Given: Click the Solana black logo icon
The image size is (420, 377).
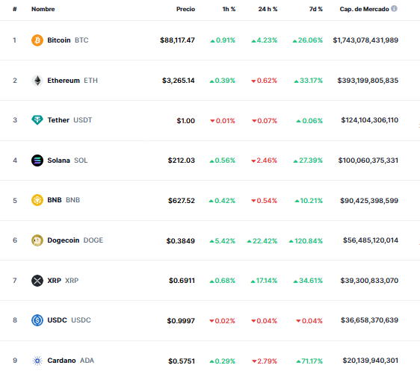Looking at the screenshot, I should pos(37,161).
